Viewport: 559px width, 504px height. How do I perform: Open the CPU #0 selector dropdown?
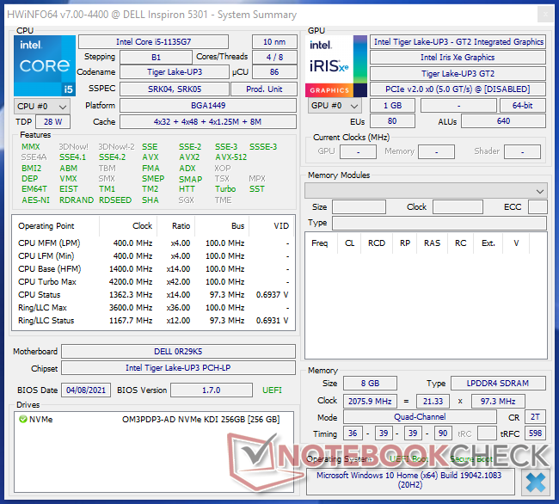(42, 107)
